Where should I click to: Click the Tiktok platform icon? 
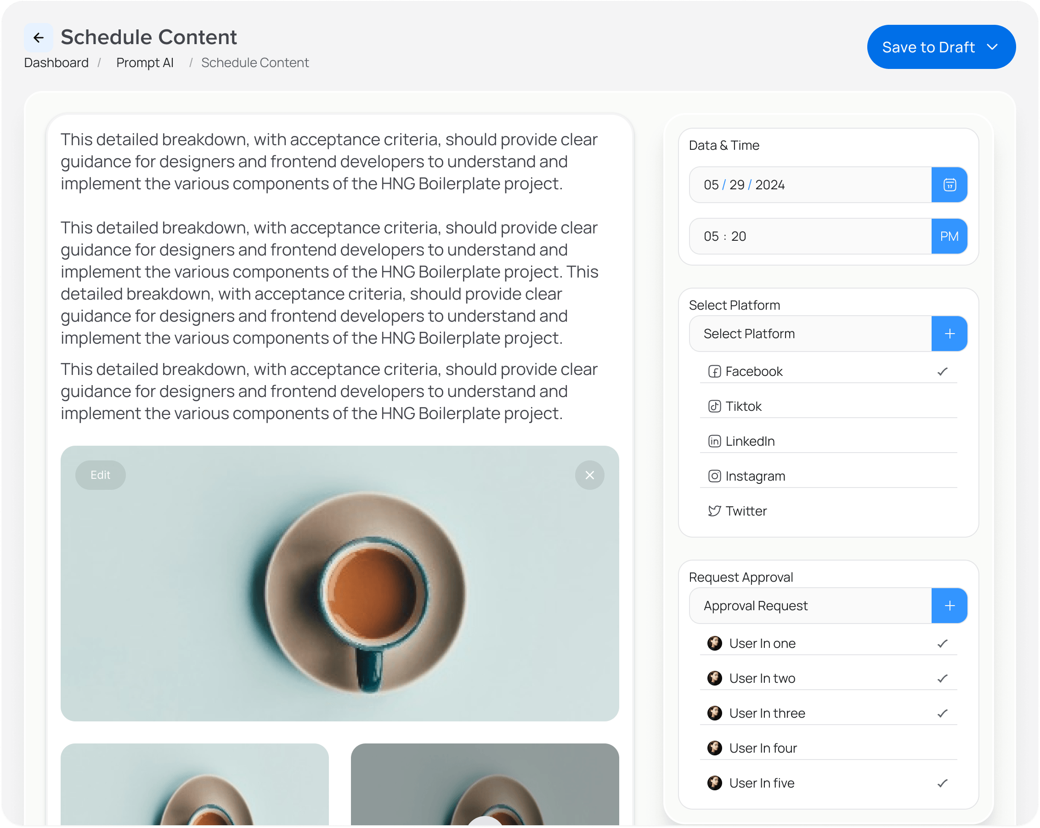(x=714, y=406)
